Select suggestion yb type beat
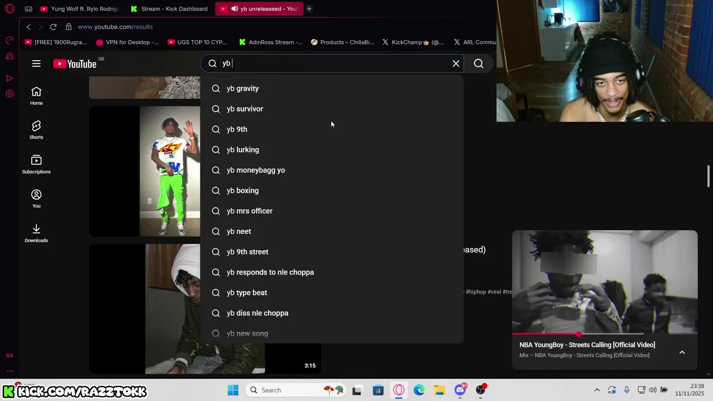Screen dimensions: 713x401 (332, 292)
